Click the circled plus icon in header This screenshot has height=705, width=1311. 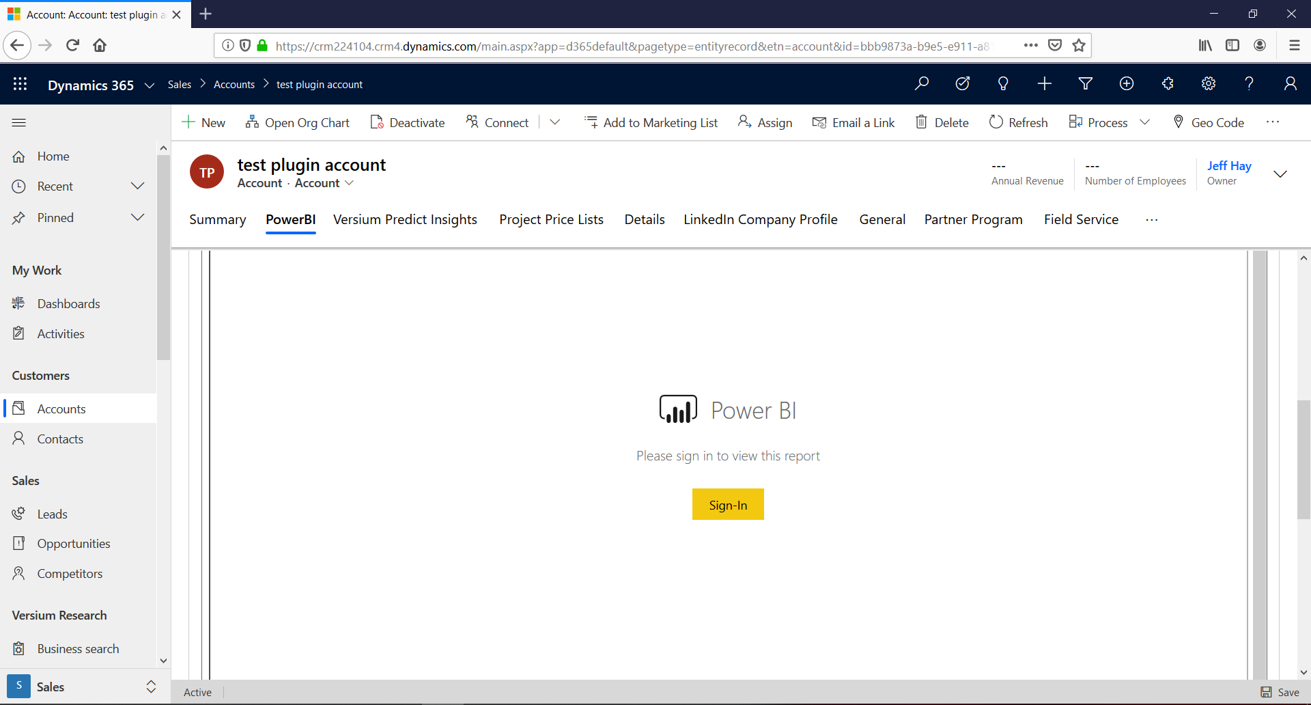[x=1127, y=83]
